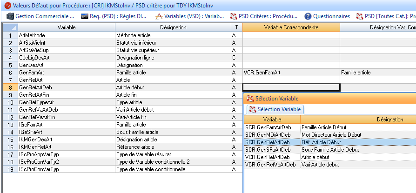Screen dimensions: 416x193
Task: Open the Gestion Commerciale window icon
Action: [10, 16]
